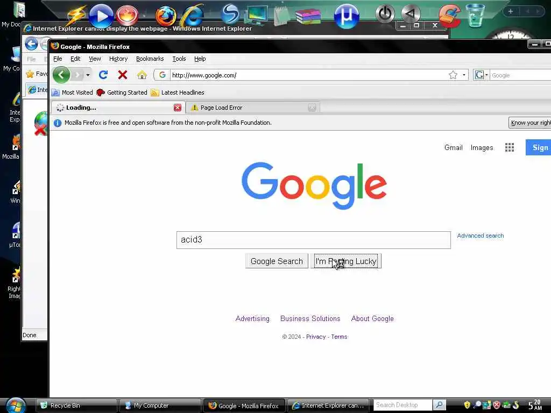551x413 pixels.
Task: Launch CCleaner from the top dock
Action: 450,16
